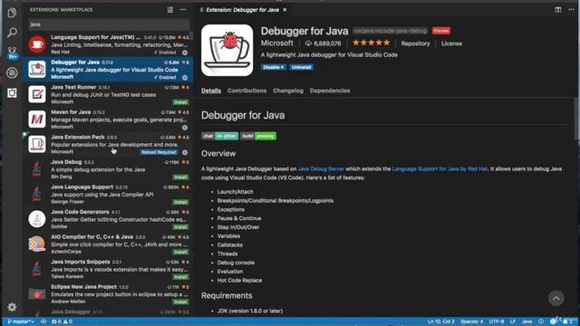Click the scroll-to-top arrow button

556,298
